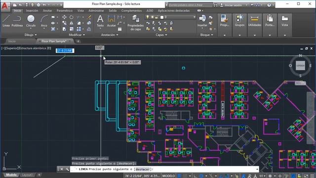
Task: Click the Escala tool icon
Action: point(71,29)
